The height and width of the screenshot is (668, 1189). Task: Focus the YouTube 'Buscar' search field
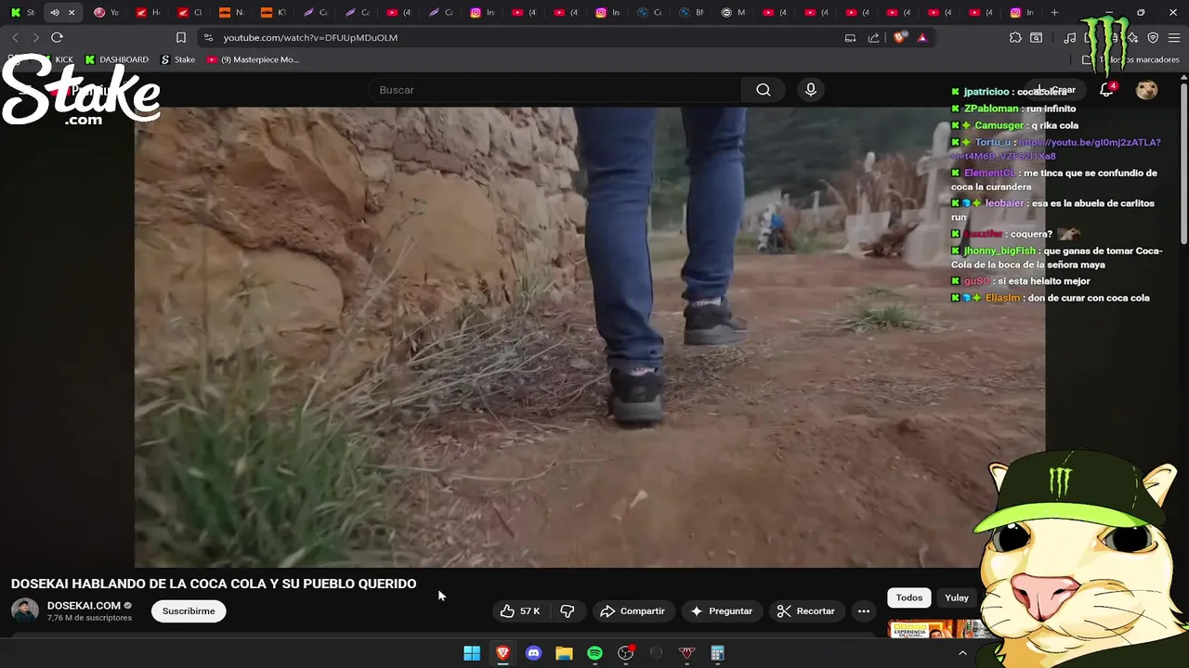(x=555, y=90)
